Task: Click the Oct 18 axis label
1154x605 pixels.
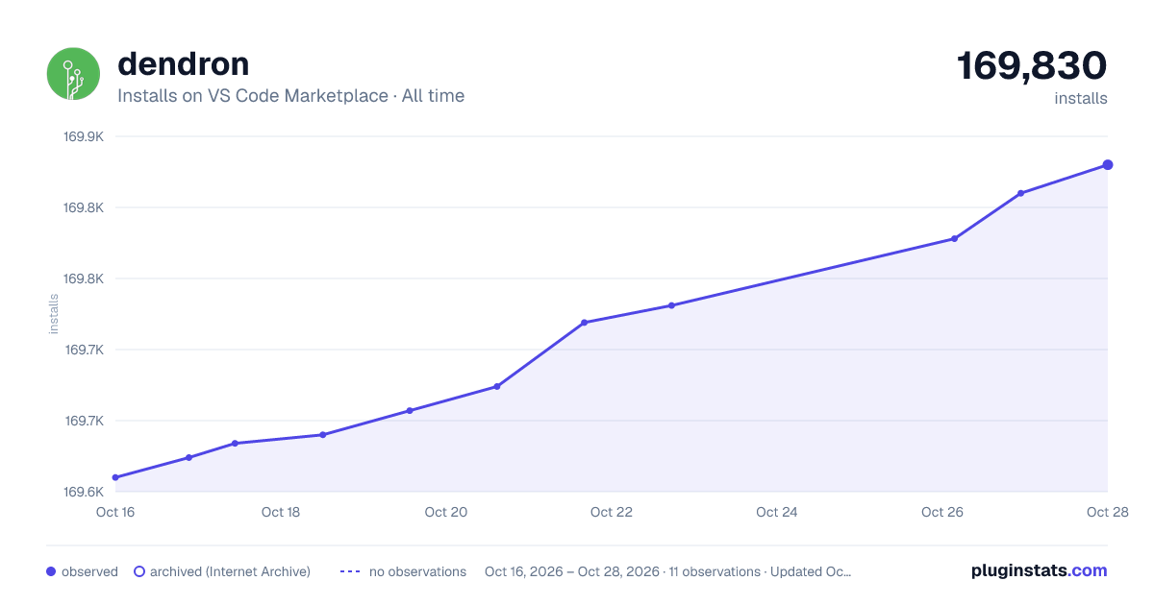Action: click(x=281, y=512)
